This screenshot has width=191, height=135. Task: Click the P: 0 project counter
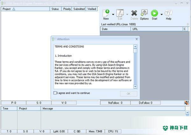[13, 103]
